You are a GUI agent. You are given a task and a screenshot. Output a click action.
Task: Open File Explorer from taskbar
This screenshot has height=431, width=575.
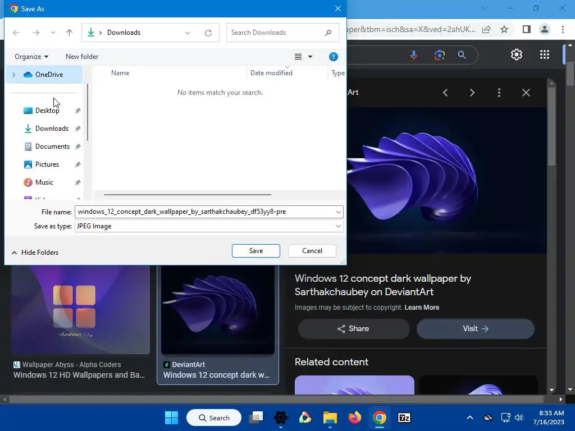point(330,418)
